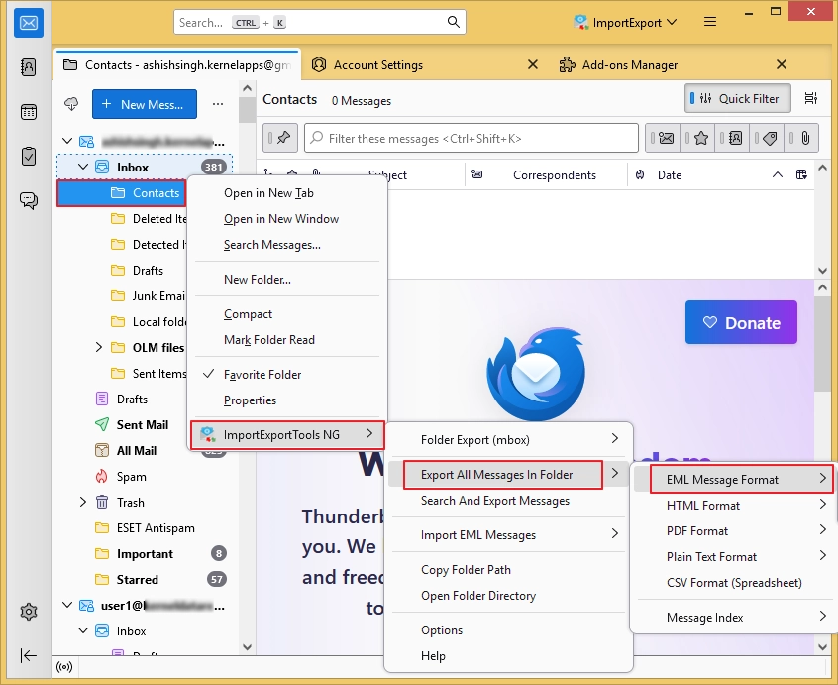This screenshot has height=685, width=838.
Task: Select the Sent Mail folder
Action: [143, 424]
